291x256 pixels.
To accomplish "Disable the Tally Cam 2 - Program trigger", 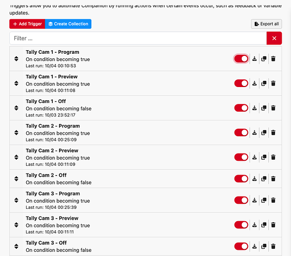I will (x=241, y=133).
